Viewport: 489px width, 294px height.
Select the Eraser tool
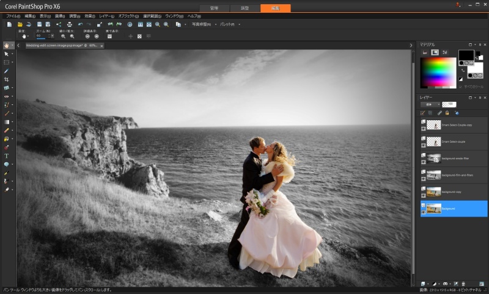(6, 131)
